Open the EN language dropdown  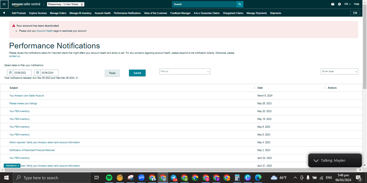tap(347, 4)
